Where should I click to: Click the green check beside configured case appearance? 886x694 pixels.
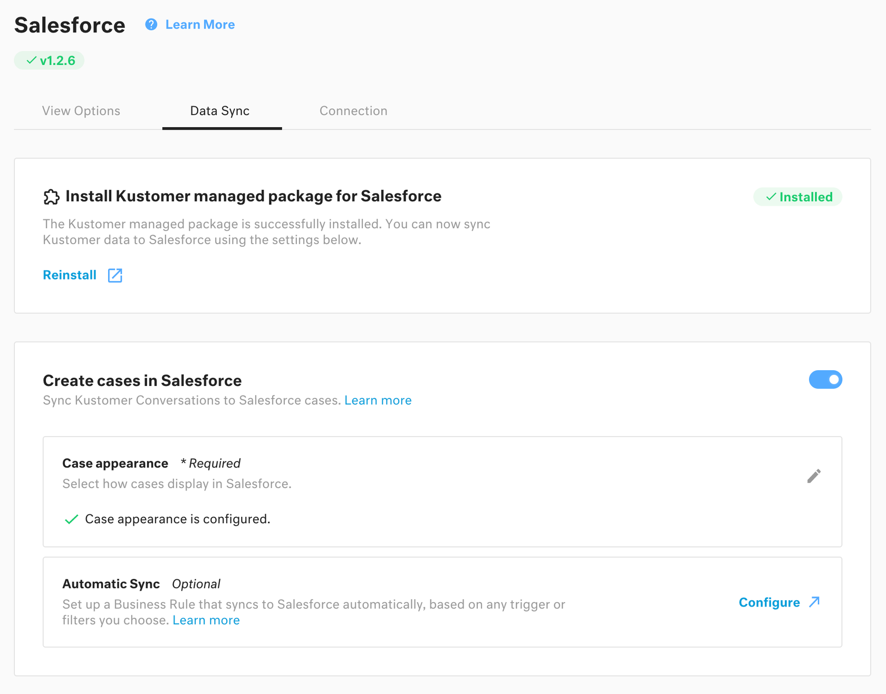[71, 519]
